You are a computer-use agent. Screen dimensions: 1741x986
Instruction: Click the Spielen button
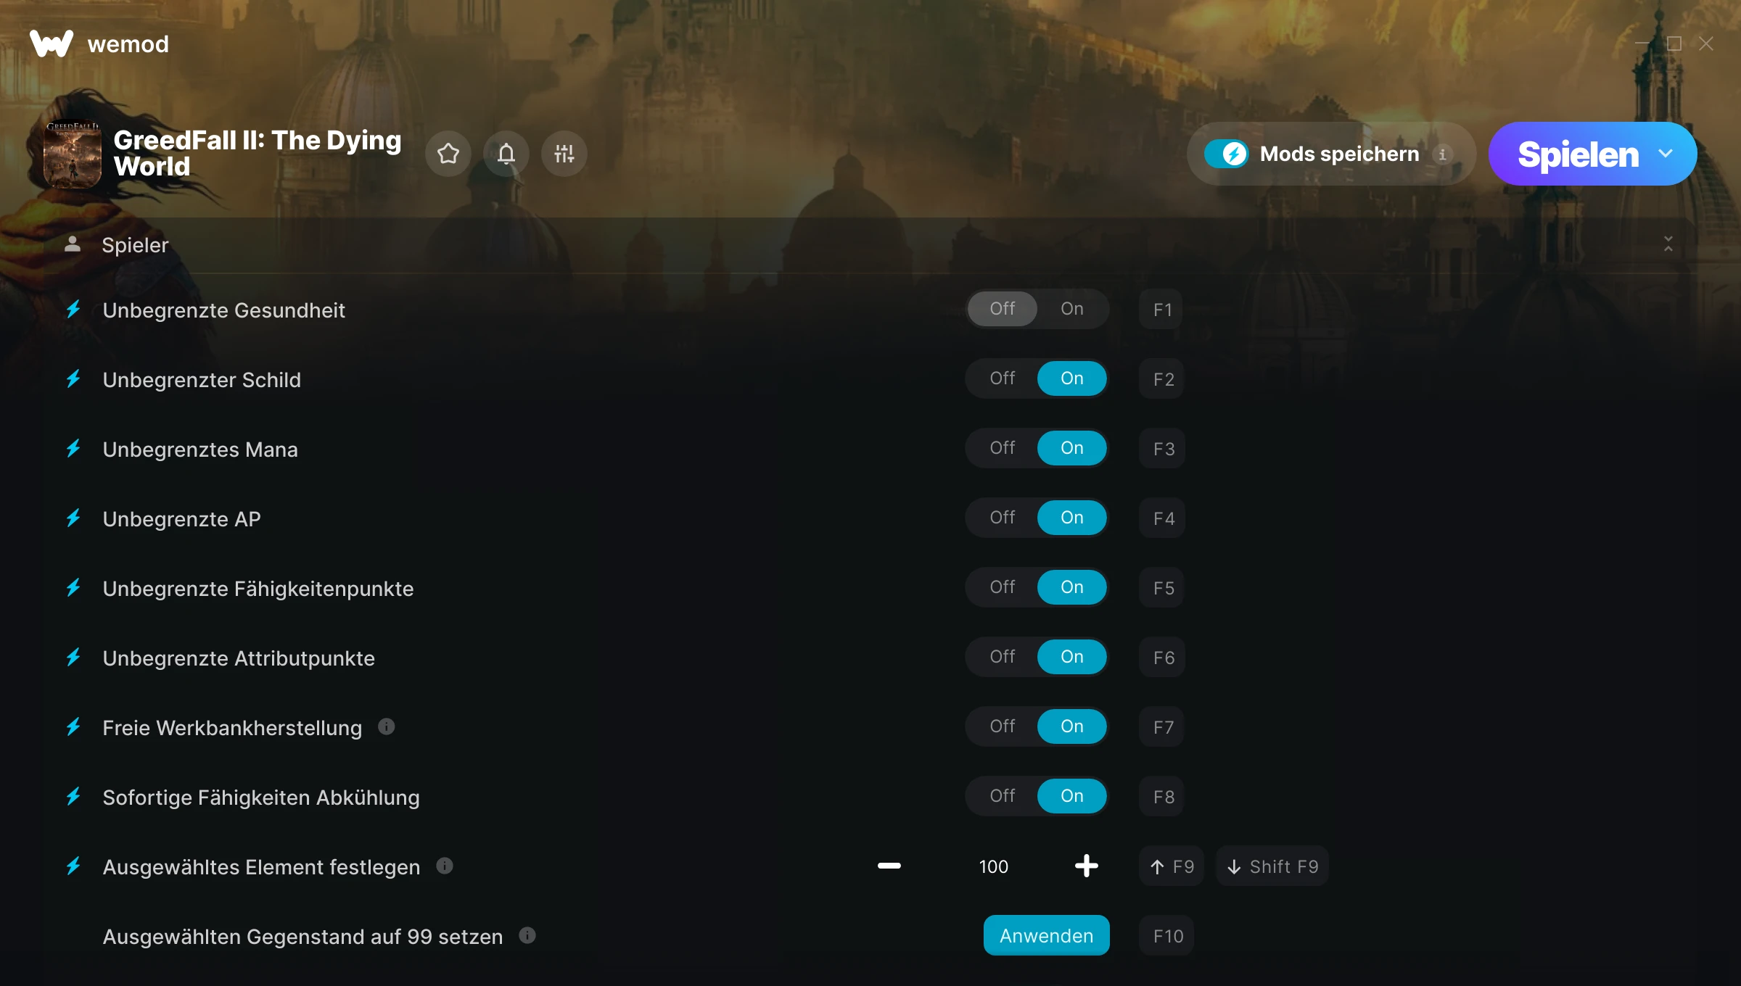click(1578, 154)
